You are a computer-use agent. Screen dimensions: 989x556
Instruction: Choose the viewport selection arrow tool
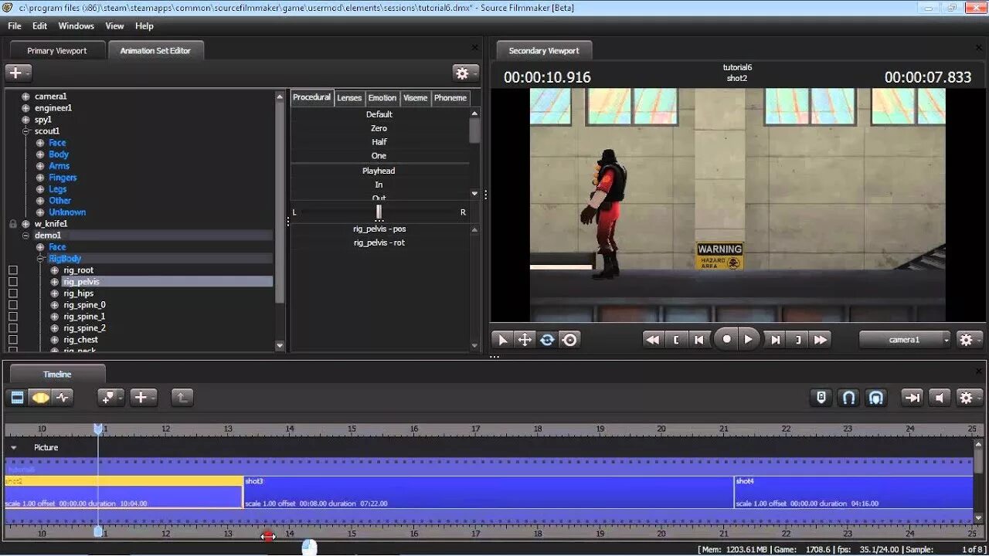point(502,340)
